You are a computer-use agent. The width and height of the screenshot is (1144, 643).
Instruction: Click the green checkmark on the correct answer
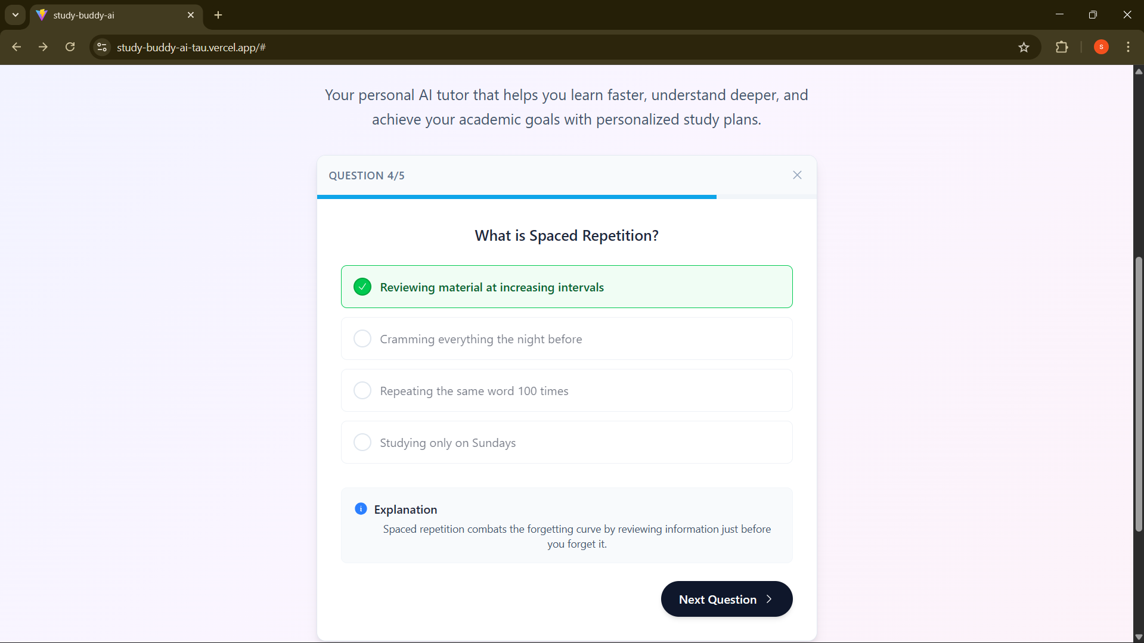[x=362, y=287]
